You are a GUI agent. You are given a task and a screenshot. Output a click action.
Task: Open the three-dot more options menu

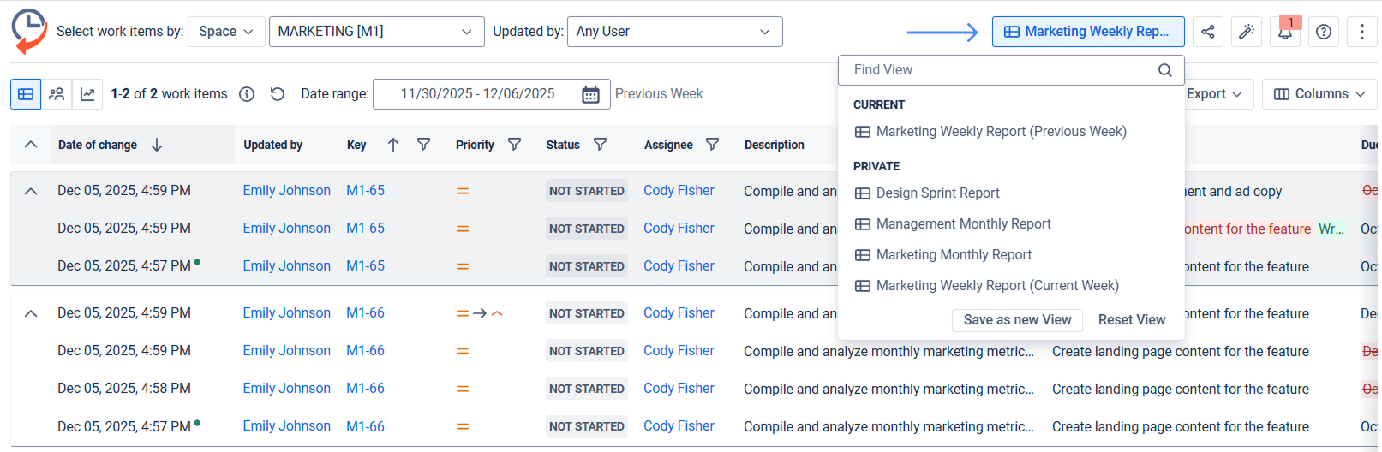click(1361, 32)
